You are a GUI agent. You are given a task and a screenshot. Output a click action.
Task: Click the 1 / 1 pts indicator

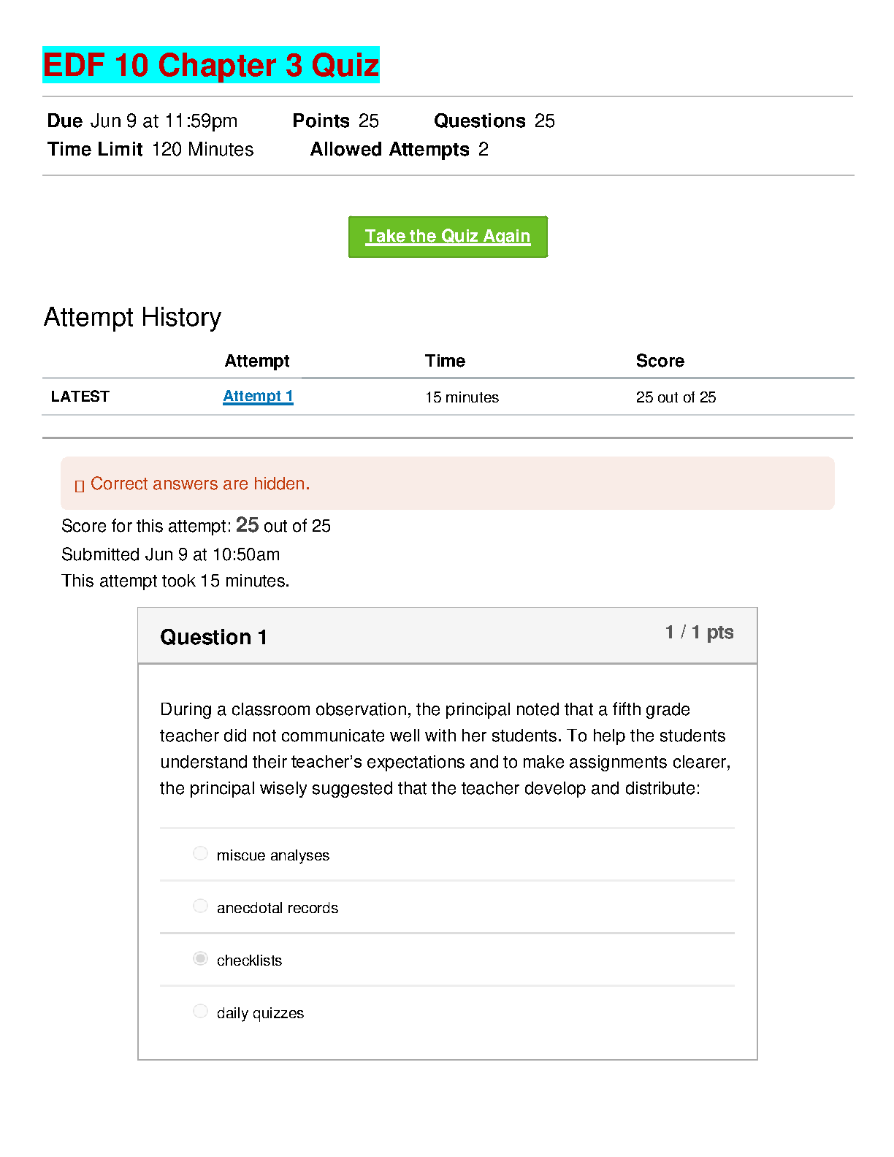click(699, 633)
